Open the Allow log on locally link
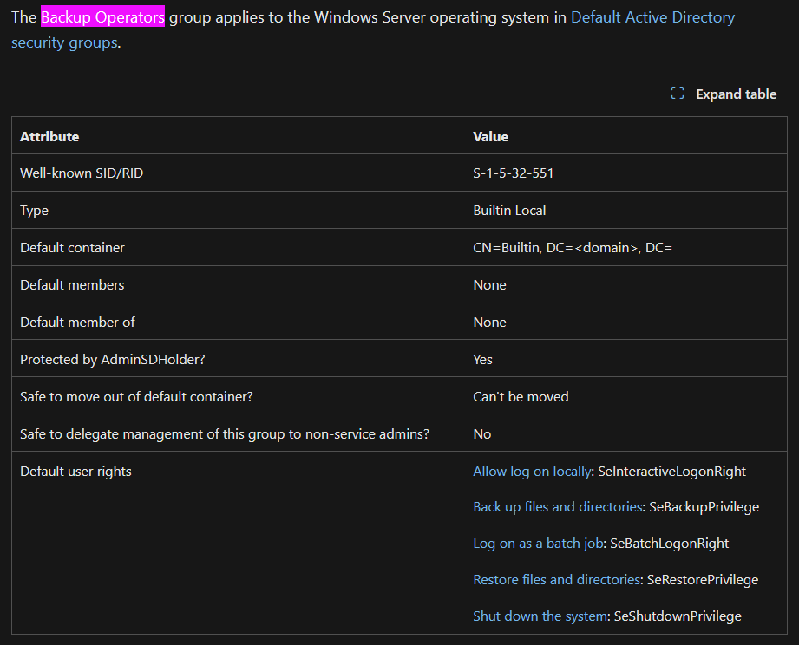Screen dimensions: 799x645 532,472
